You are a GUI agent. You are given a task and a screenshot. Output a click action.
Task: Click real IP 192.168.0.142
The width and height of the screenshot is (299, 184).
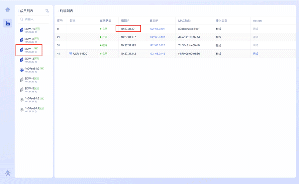coord(157,54)
